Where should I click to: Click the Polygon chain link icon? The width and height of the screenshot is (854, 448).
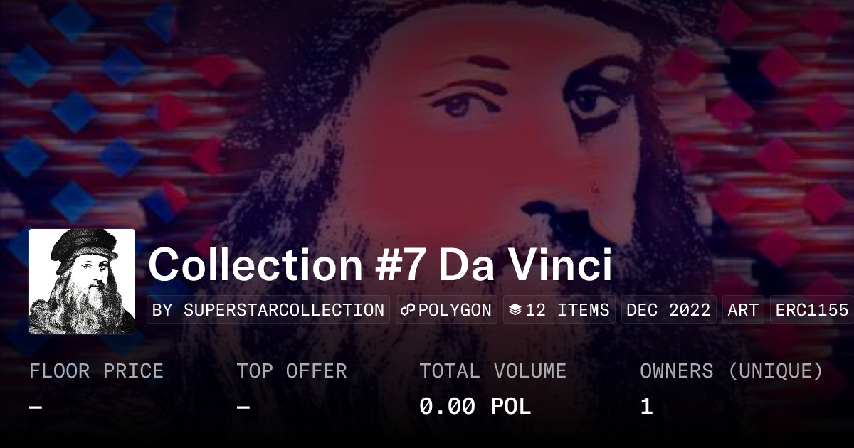click(408, 310)
